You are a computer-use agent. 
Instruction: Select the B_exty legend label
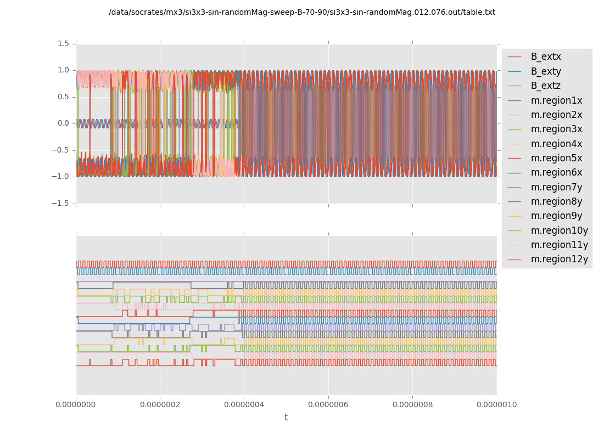point(546,71)
